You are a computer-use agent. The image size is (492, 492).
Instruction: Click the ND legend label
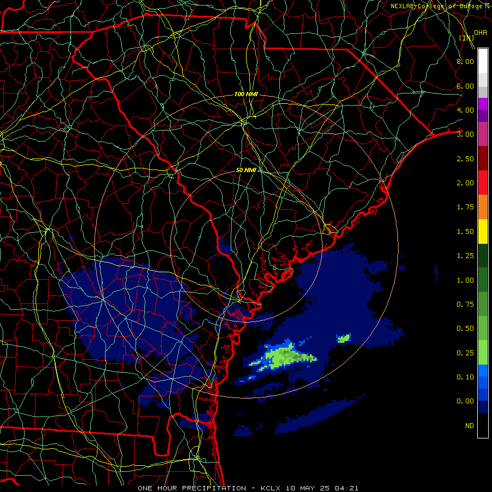tap(470, 426)
